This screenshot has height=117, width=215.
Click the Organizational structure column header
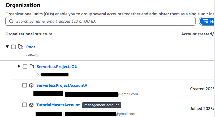tap(29, 34)
